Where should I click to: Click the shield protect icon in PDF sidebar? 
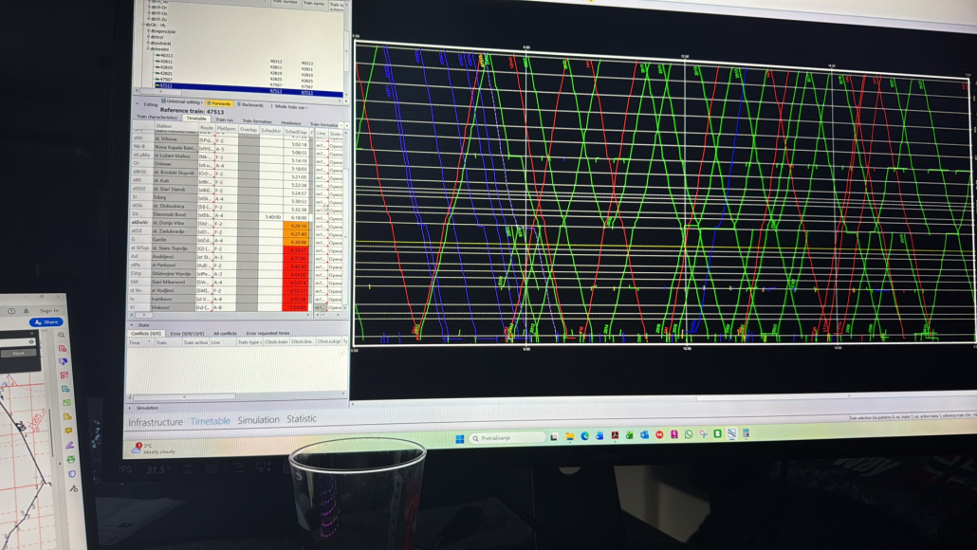click(x=71, y=474)
